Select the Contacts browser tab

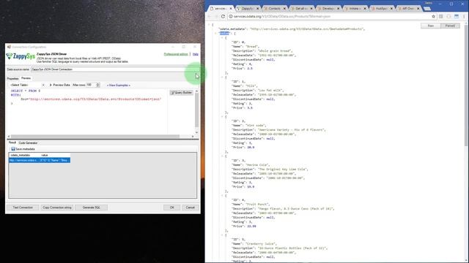(274, 9)
